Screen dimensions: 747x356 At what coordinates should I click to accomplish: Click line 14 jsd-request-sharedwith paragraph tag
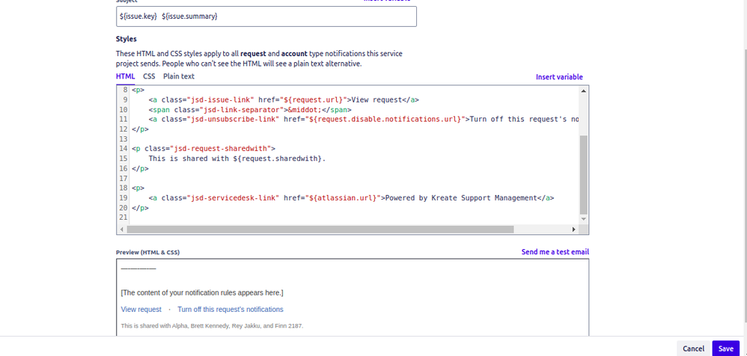pos(204,149)
